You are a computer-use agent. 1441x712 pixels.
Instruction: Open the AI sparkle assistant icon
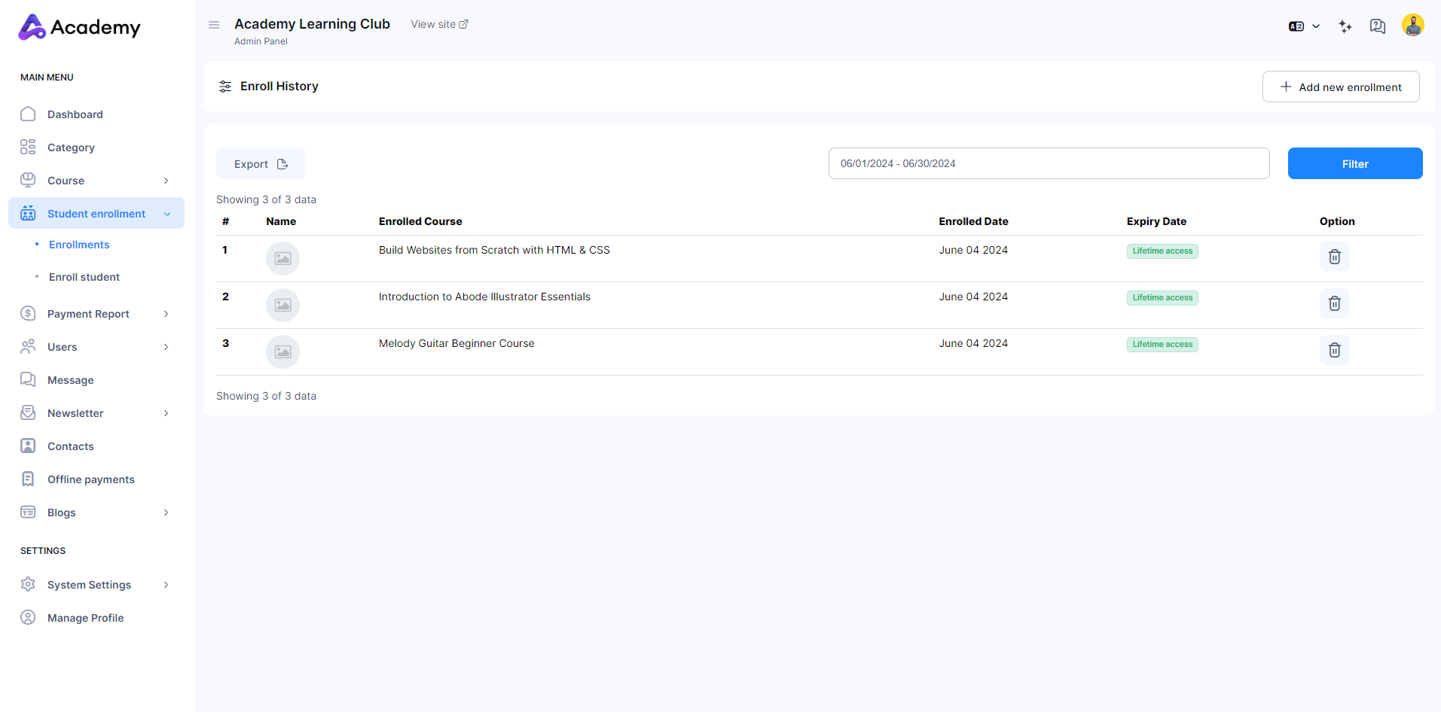tap(1345, 26)
